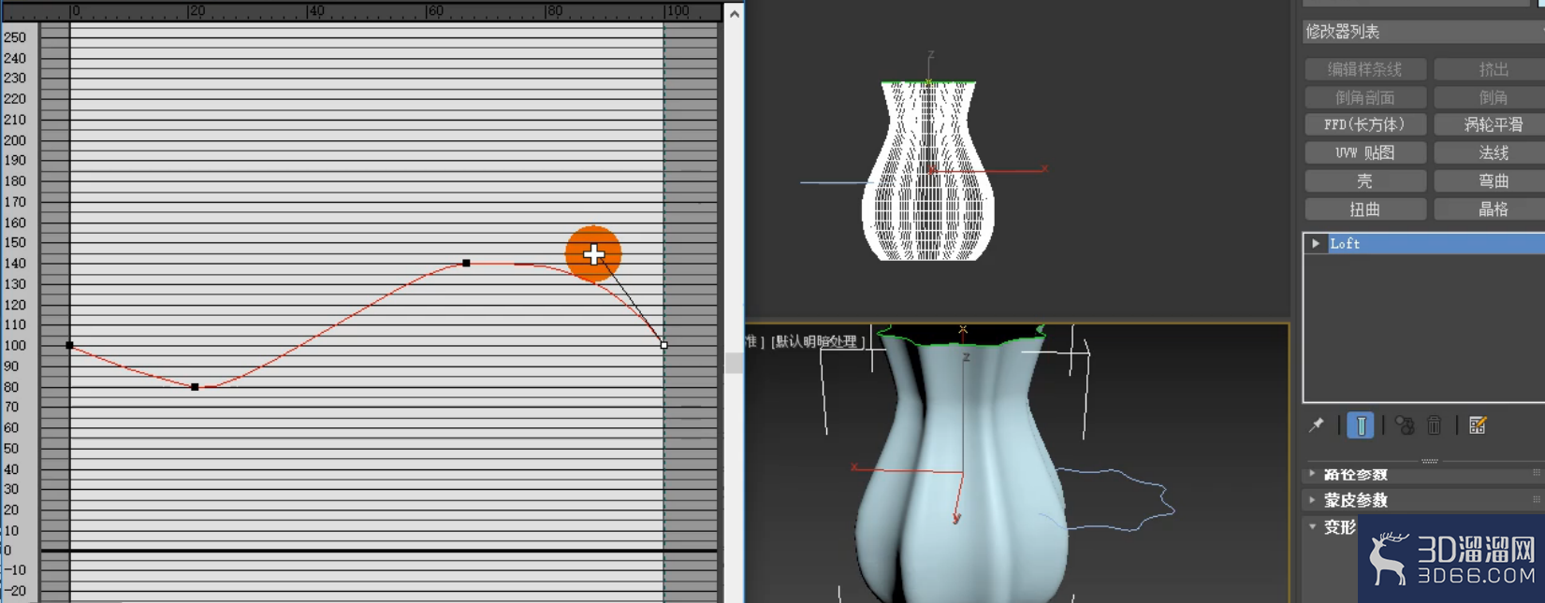
Task: Click the 蒙皮参数 rollout drag grip
Action: [1536, 500]
